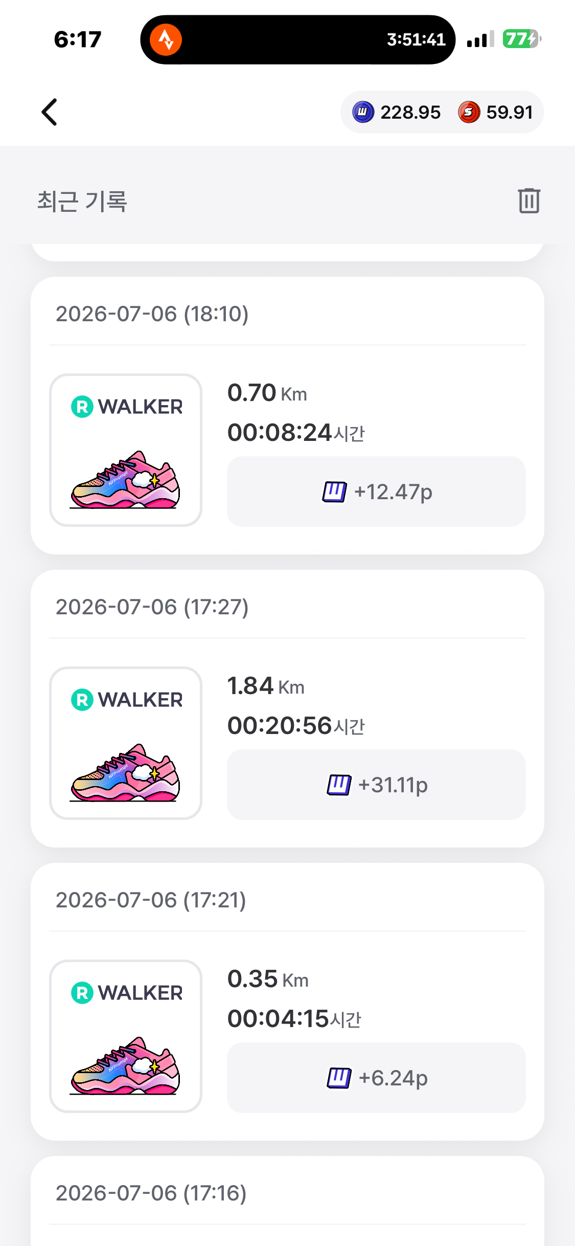Tap the red S coin icon
The image size is (575, 1246).
tap(469, 112)
